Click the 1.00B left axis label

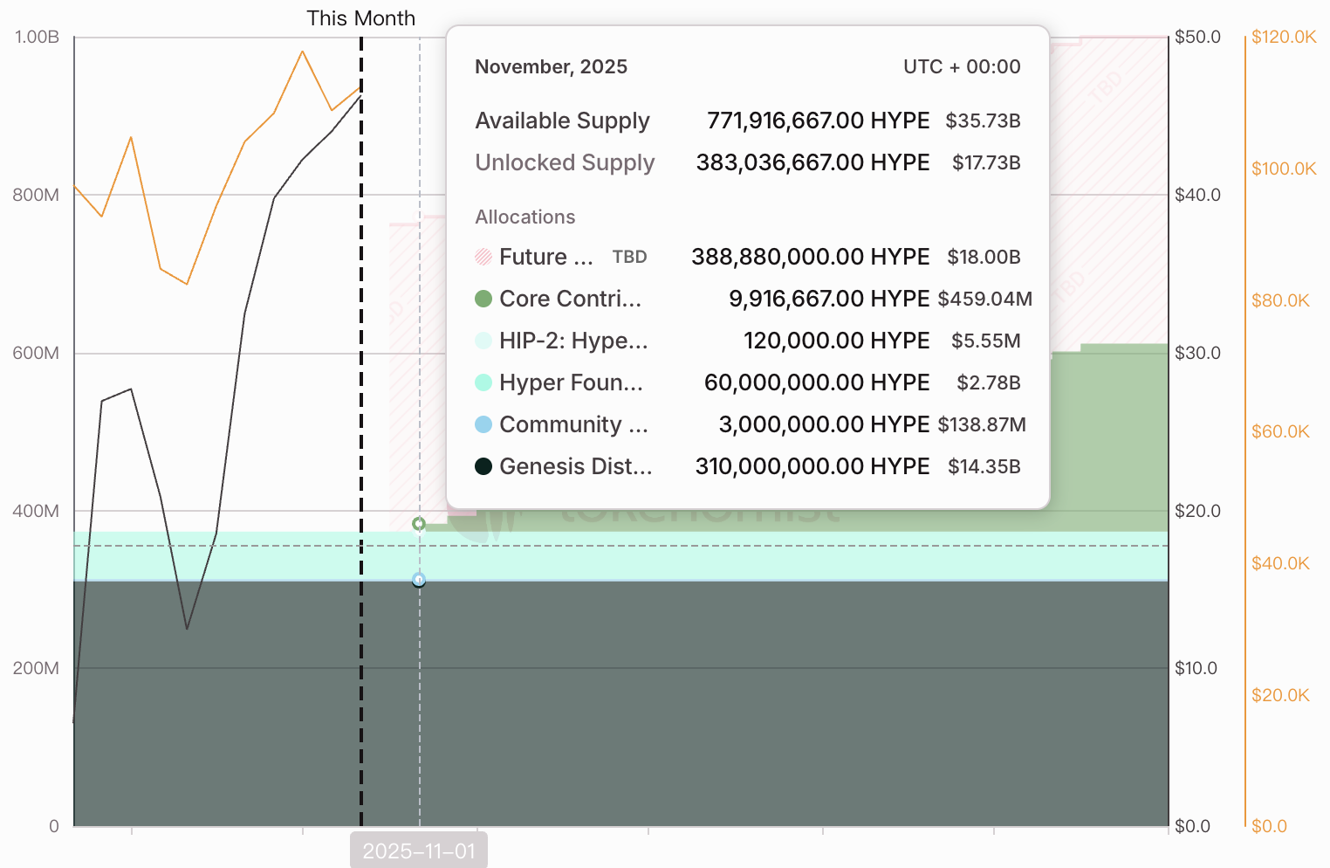pos(37,37)
